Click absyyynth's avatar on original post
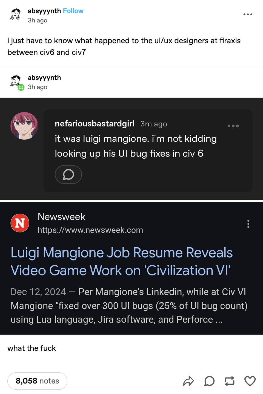Screen dimensions: 263x394 tap(16, 14)
